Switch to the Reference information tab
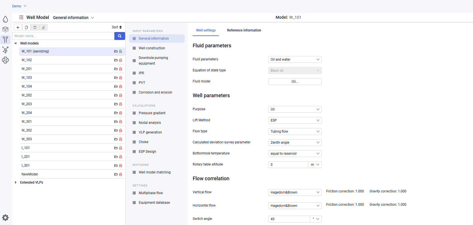Screen dimensions: 473x225 click(x=244, y=30)
